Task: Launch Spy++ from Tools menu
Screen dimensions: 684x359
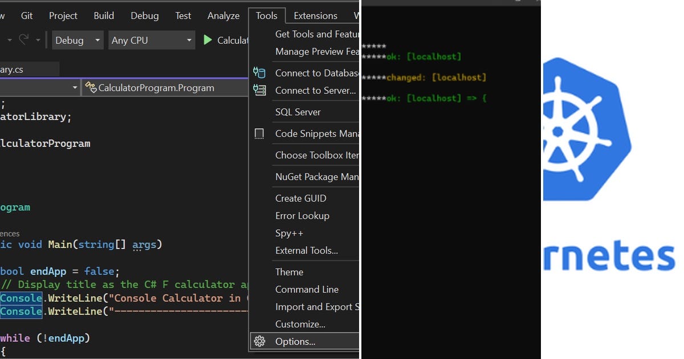Action: pos(305,233)
